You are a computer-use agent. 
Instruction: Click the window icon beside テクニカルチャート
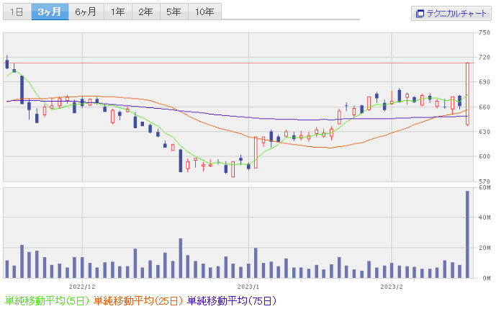[420, 13]
